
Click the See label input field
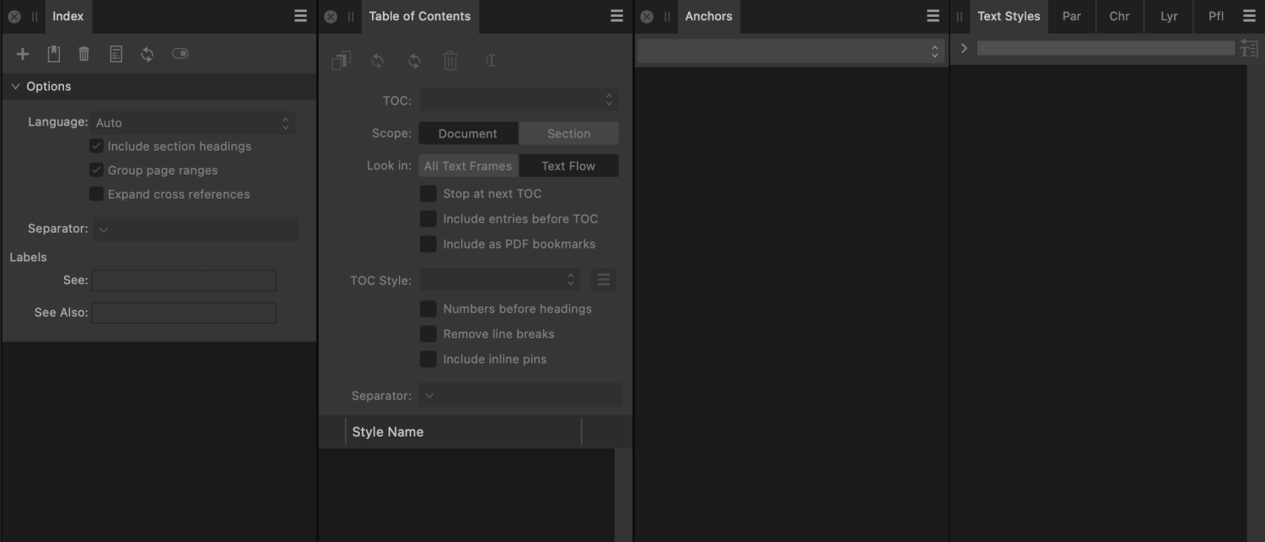coord(183,280)
